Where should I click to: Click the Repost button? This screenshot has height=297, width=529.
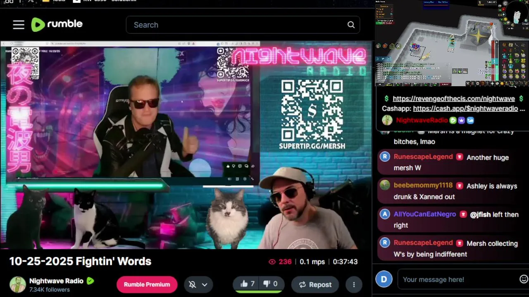click(x=315, y=284)
